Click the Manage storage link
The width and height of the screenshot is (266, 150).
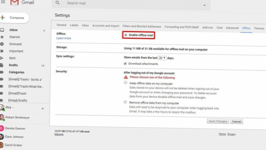point(59,134)
